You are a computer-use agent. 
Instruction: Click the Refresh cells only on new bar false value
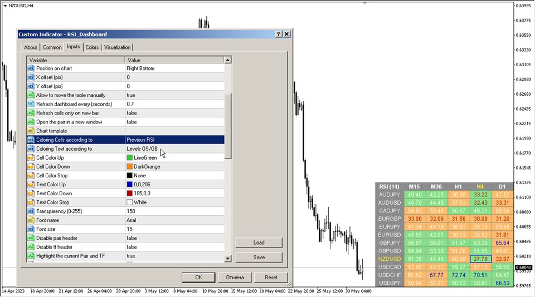coord(174,113)
